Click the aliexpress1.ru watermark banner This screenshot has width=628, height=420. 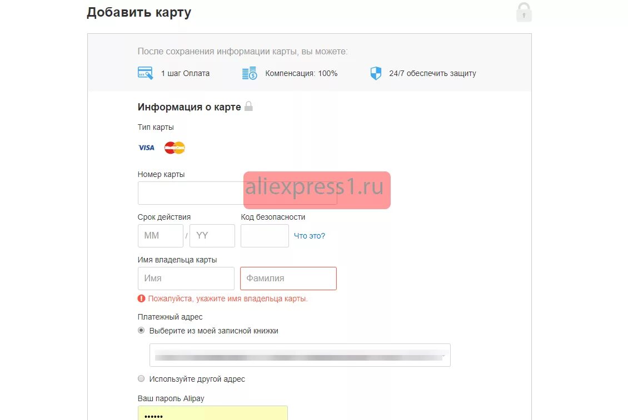click(x=317, y=190)
